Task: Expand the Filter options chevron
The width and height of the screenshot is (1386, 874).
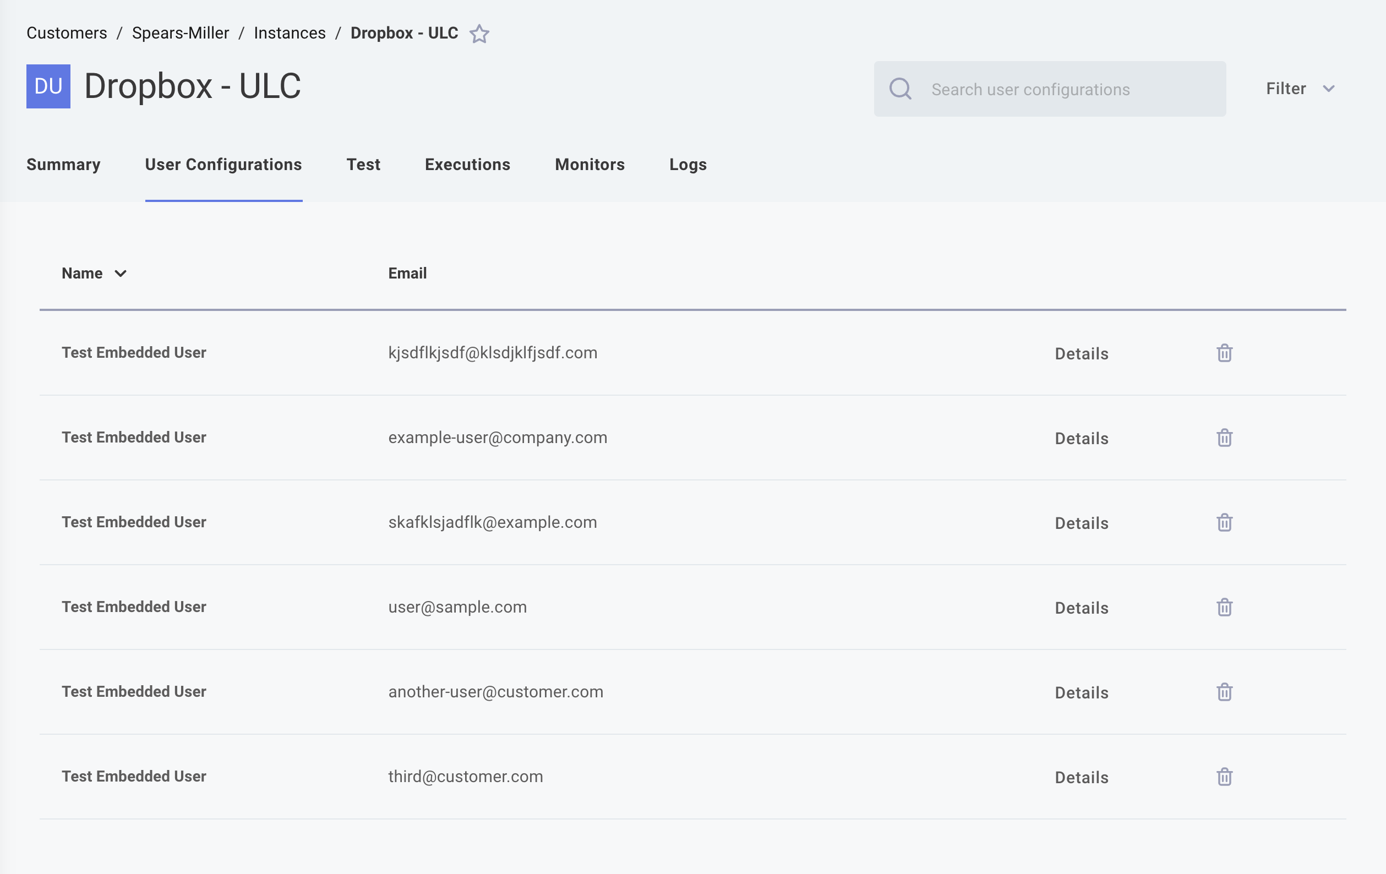Action: click(1329, 89)
